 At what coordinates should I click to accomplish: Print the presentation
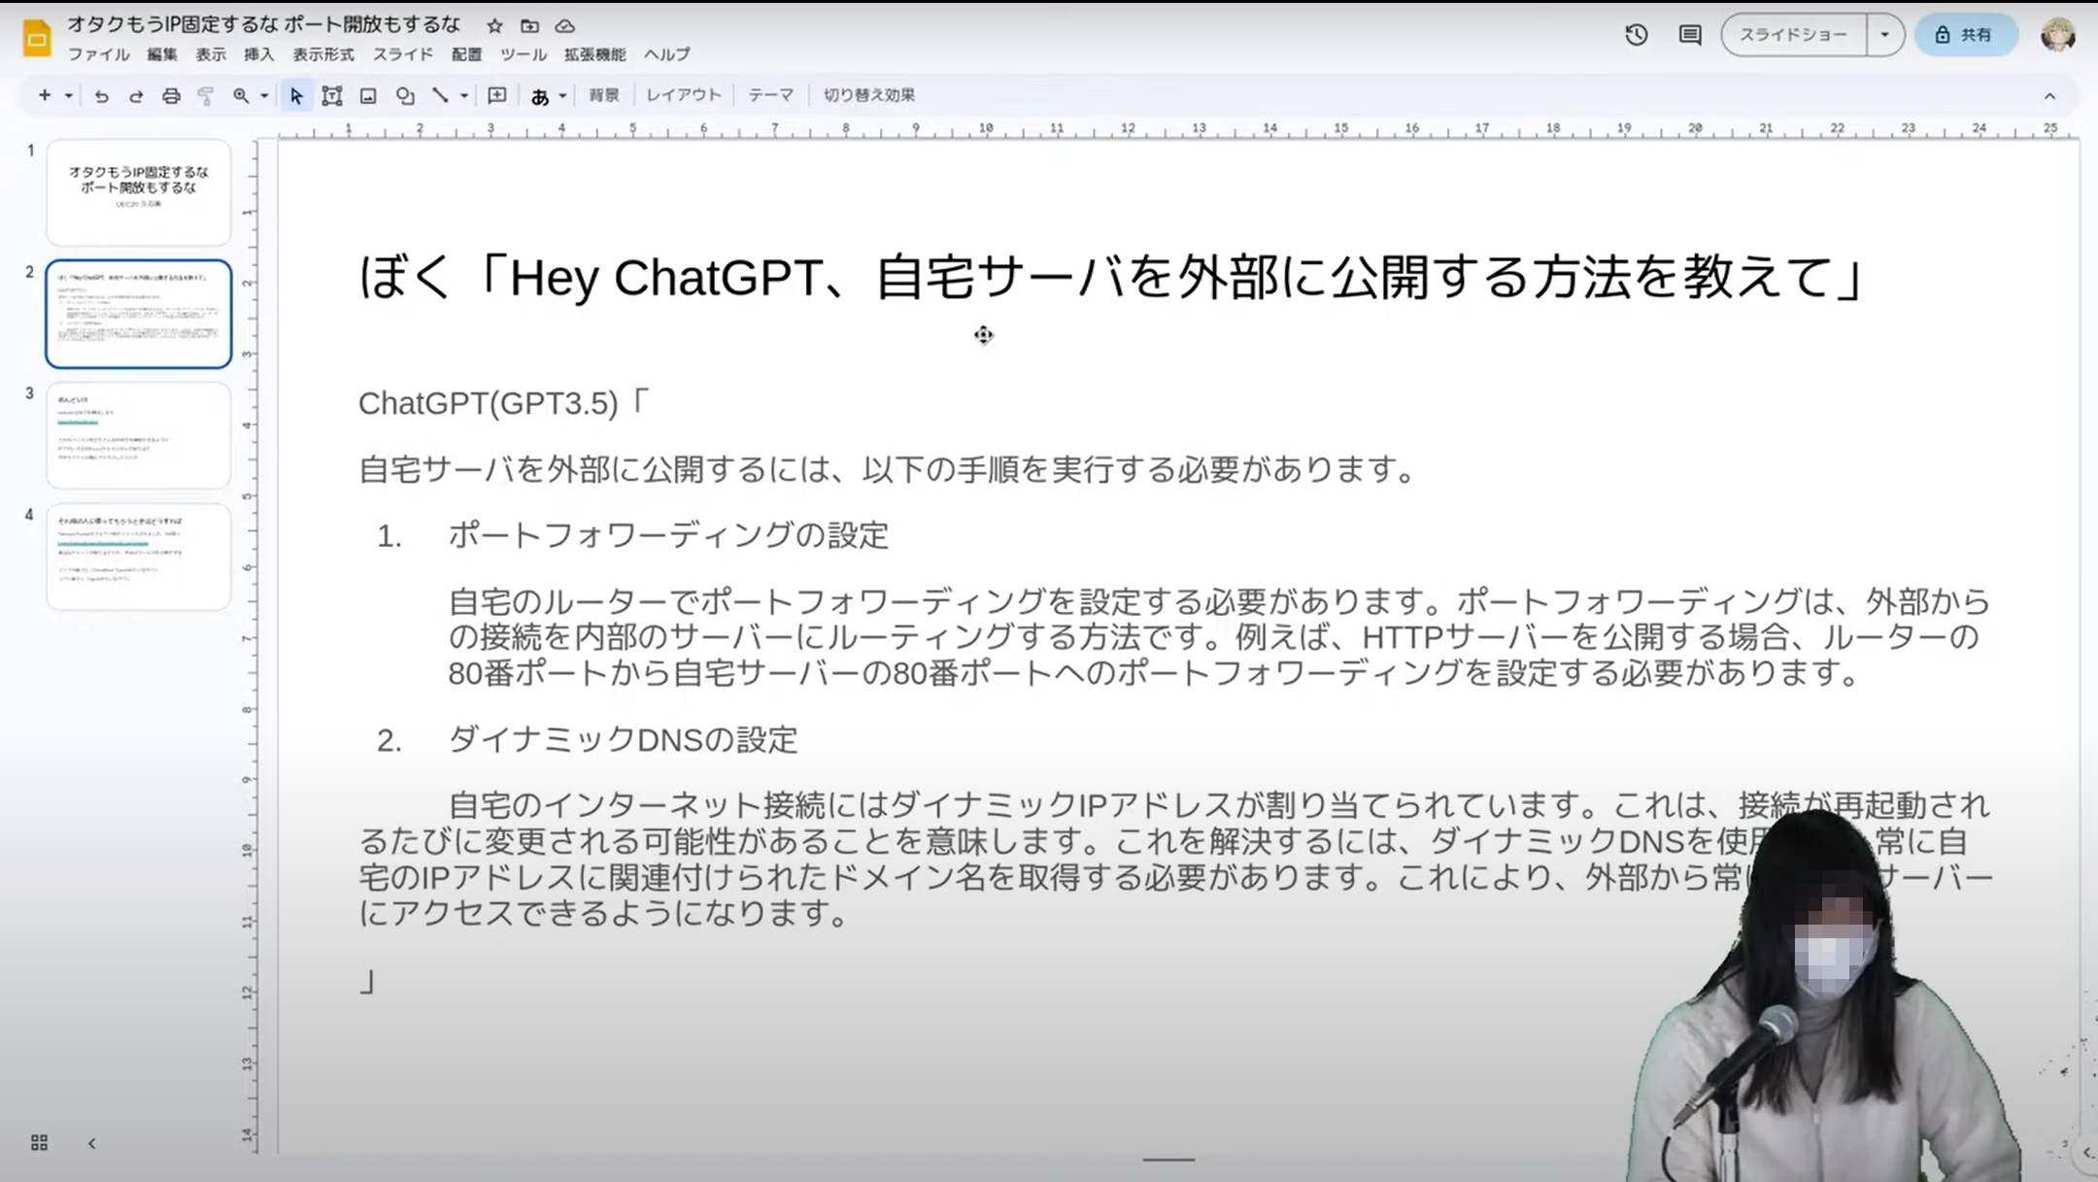coord(171,95)
